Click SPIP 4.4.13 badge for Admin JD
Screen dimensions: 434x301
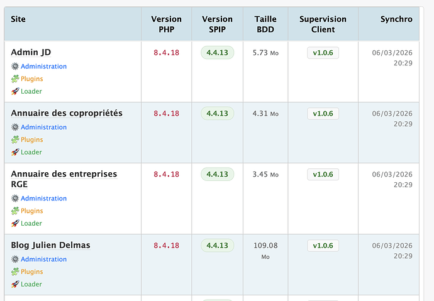[x=217, y=52]
